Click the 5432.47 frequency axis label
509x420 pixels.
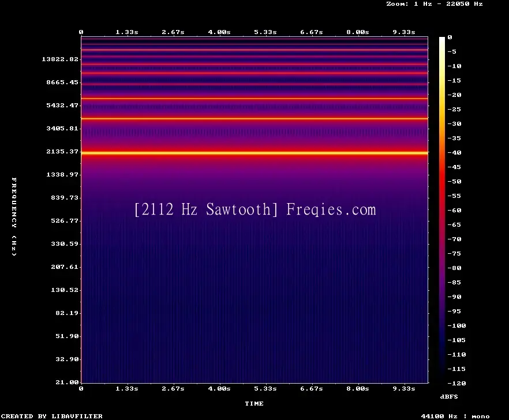pyautogui.click(x=62, y=105)
